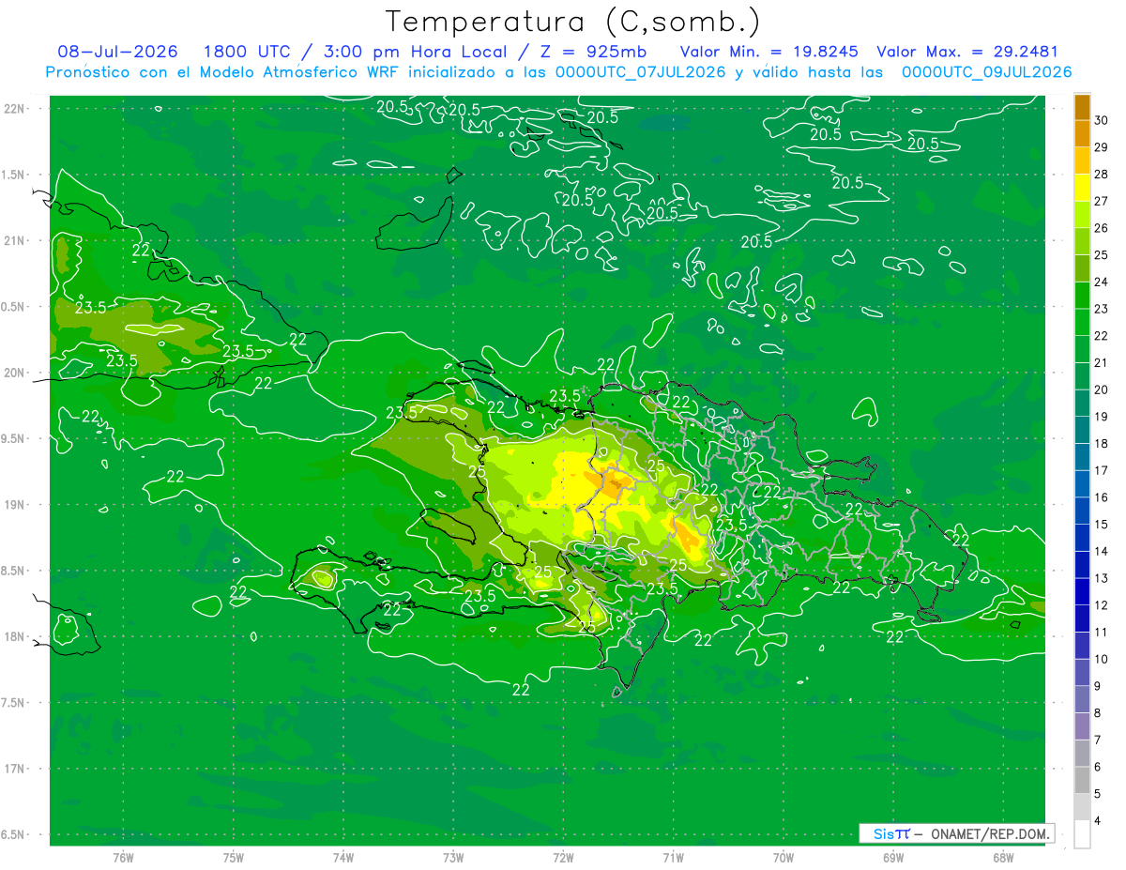Click the "17N" latitude axis label
The height and width of the screenshot is (870, 1126).
[x=14, y=769]
